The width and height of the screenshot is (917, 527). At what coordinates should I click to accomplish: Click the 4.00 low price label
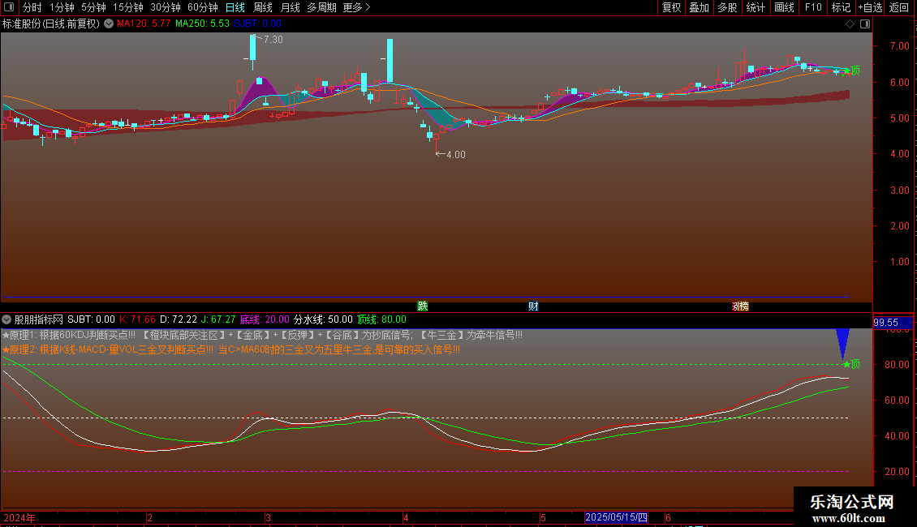click(455, 155)
